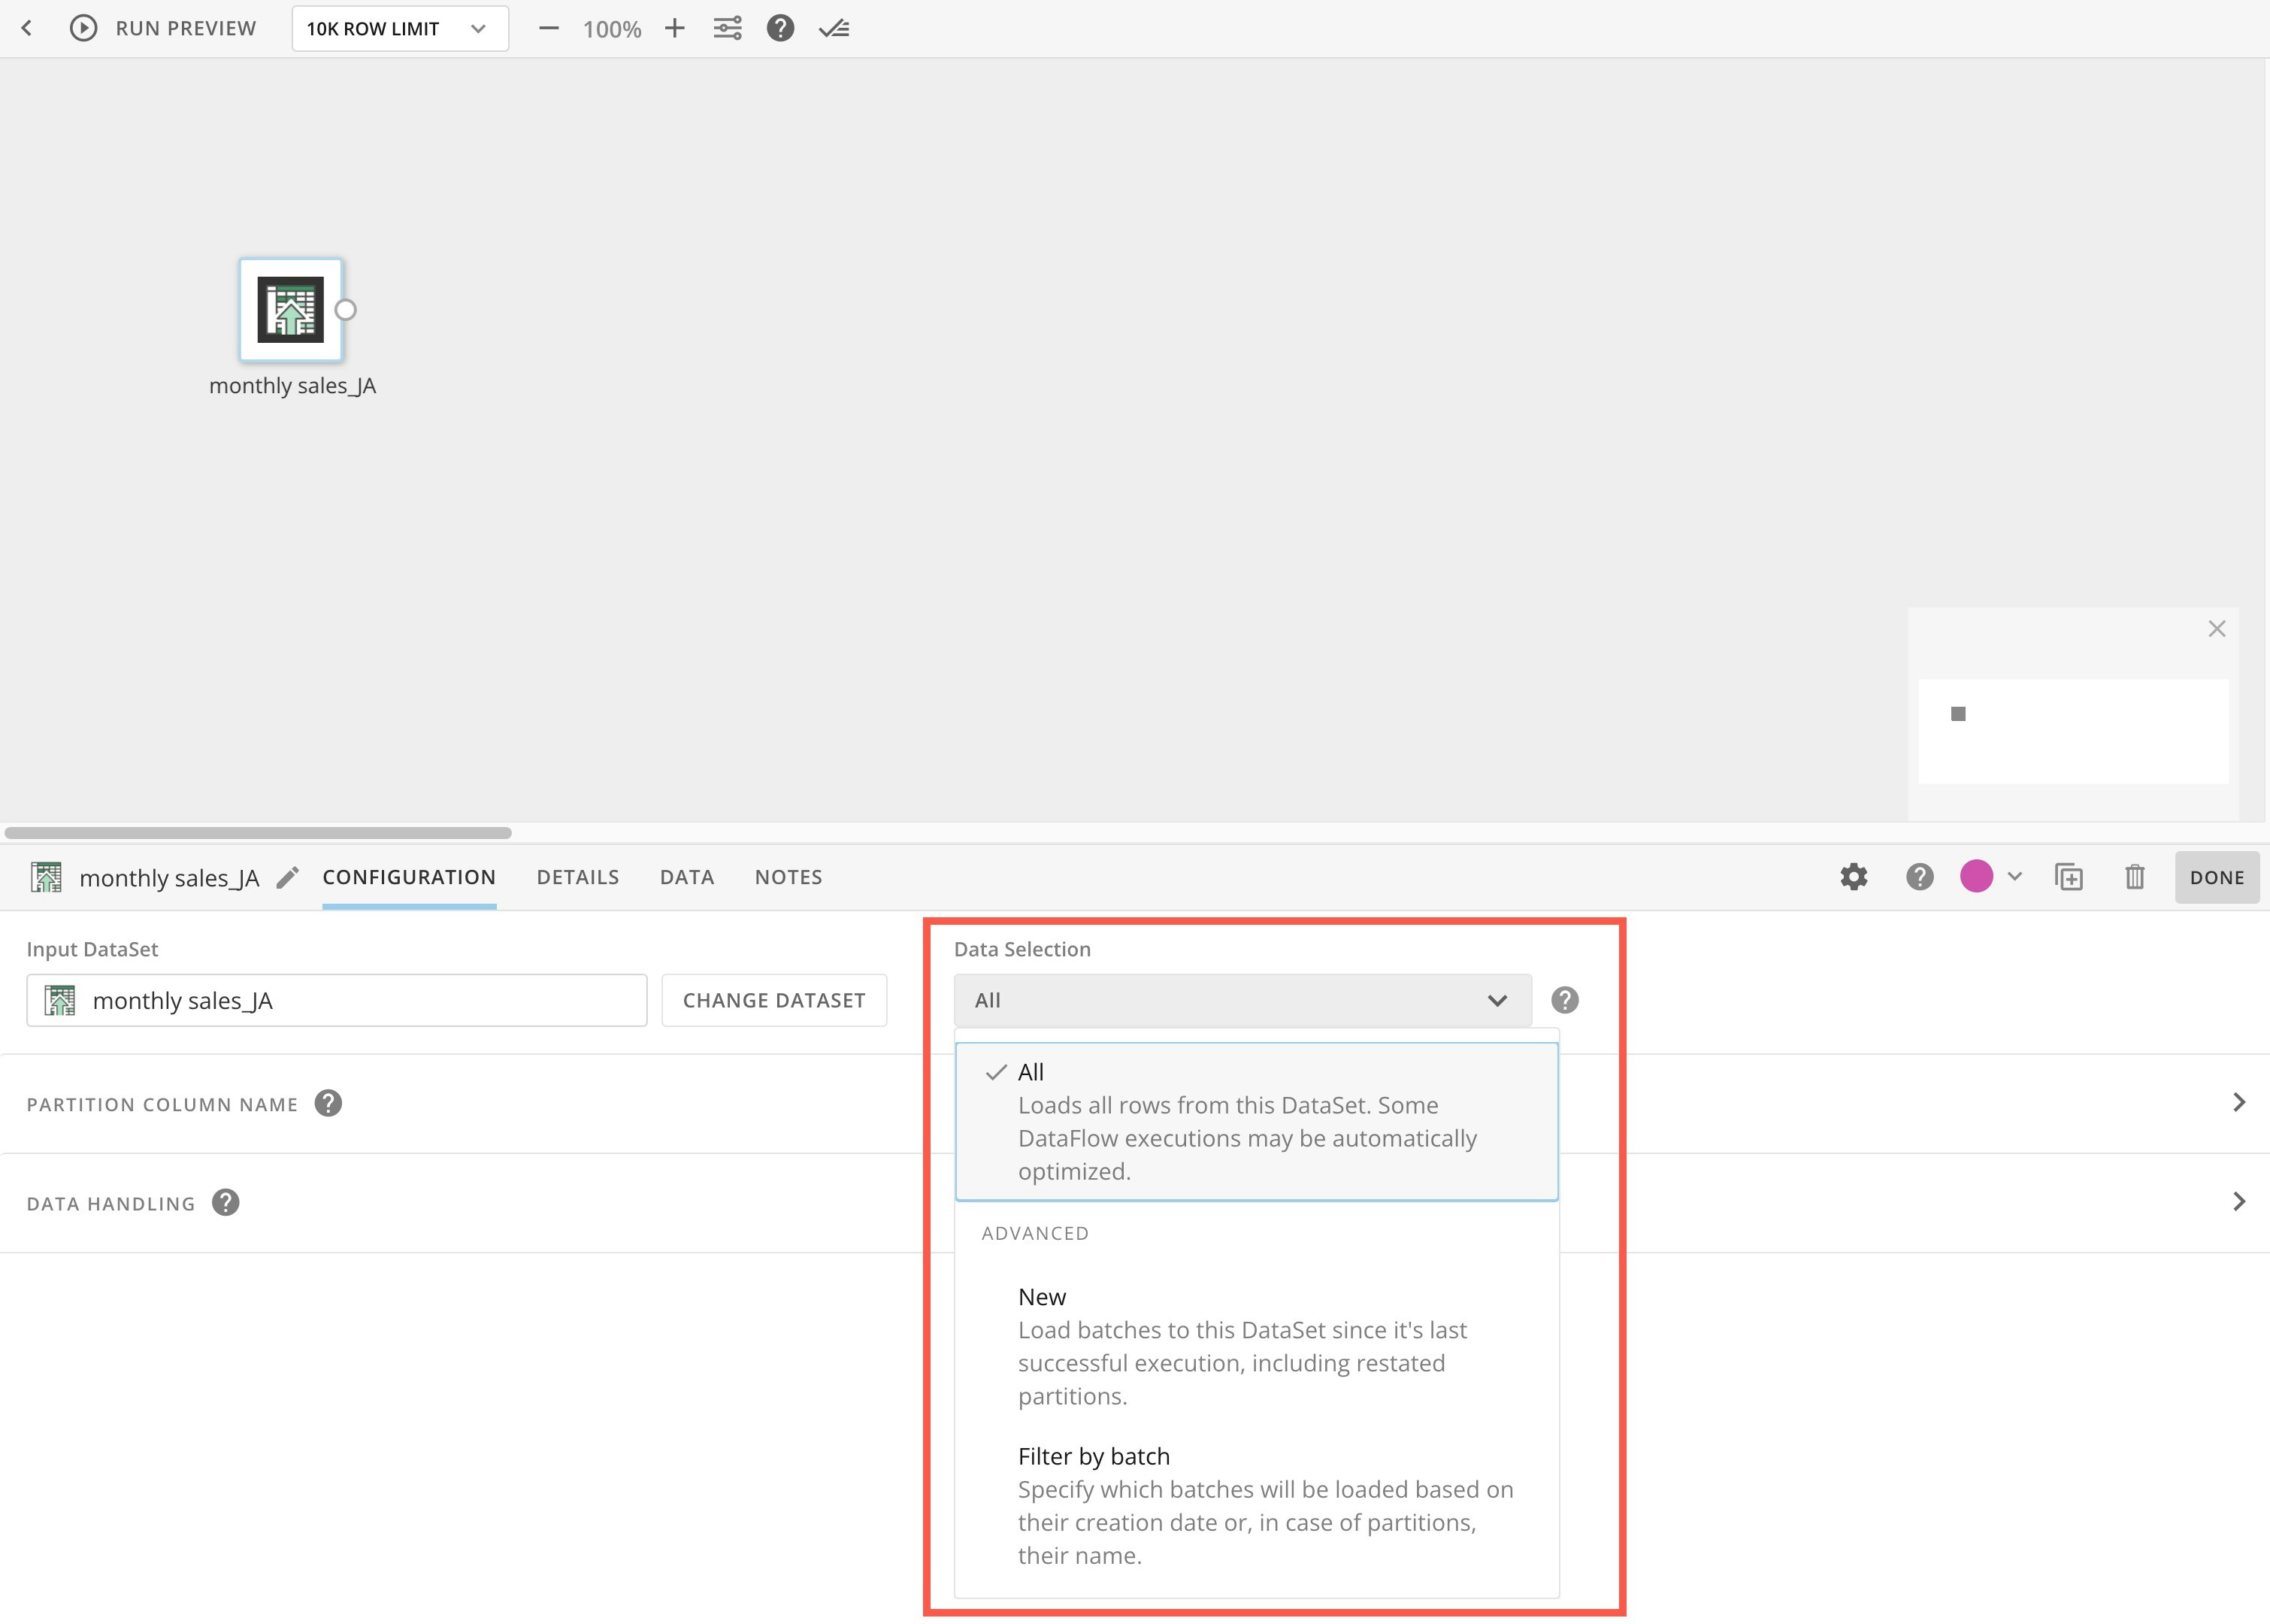Open canvas settings sliders icon
Viewport: 2270px width, 1624px height.
(727, 28)
